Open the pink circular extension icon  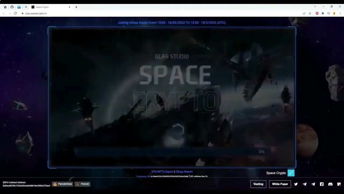pos(317,13)
